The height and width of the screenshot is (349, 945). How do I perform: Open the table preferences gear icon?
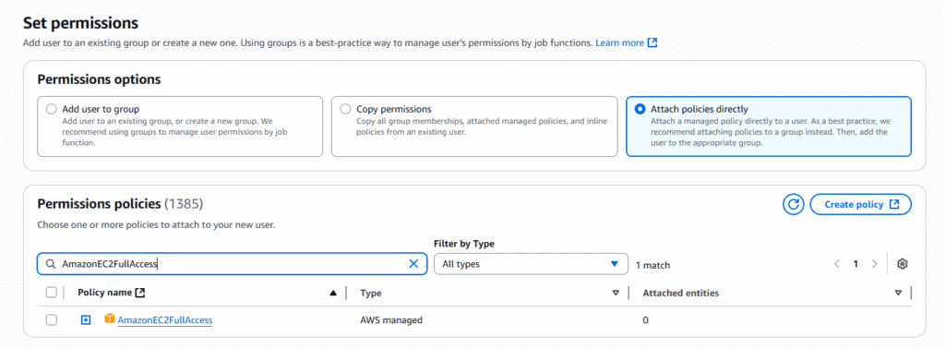point(902,264)
